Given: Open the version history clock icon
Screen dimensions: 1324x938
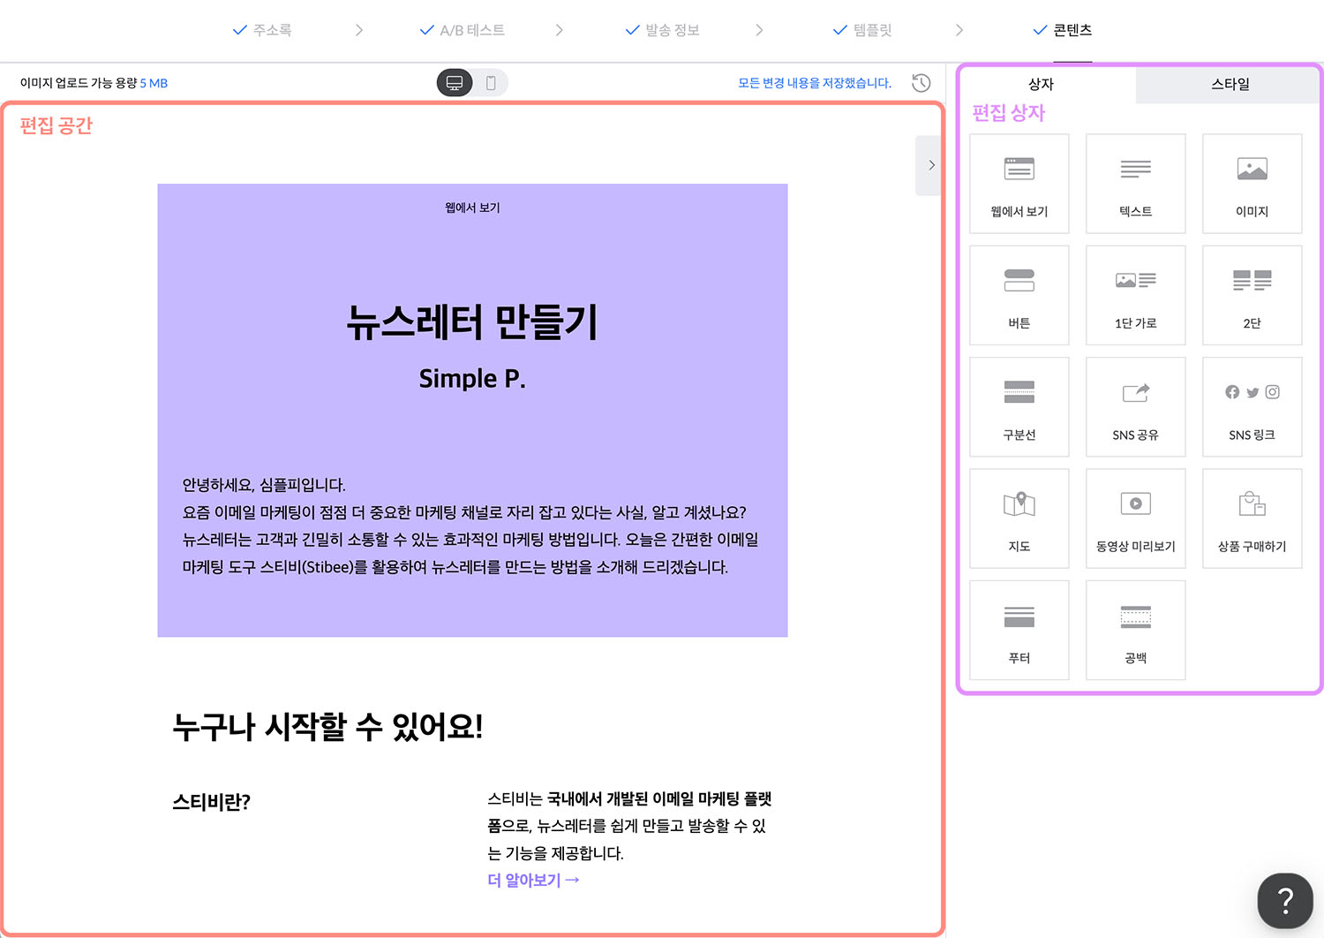Looking at the screenshot, I should tap(921, 83).
